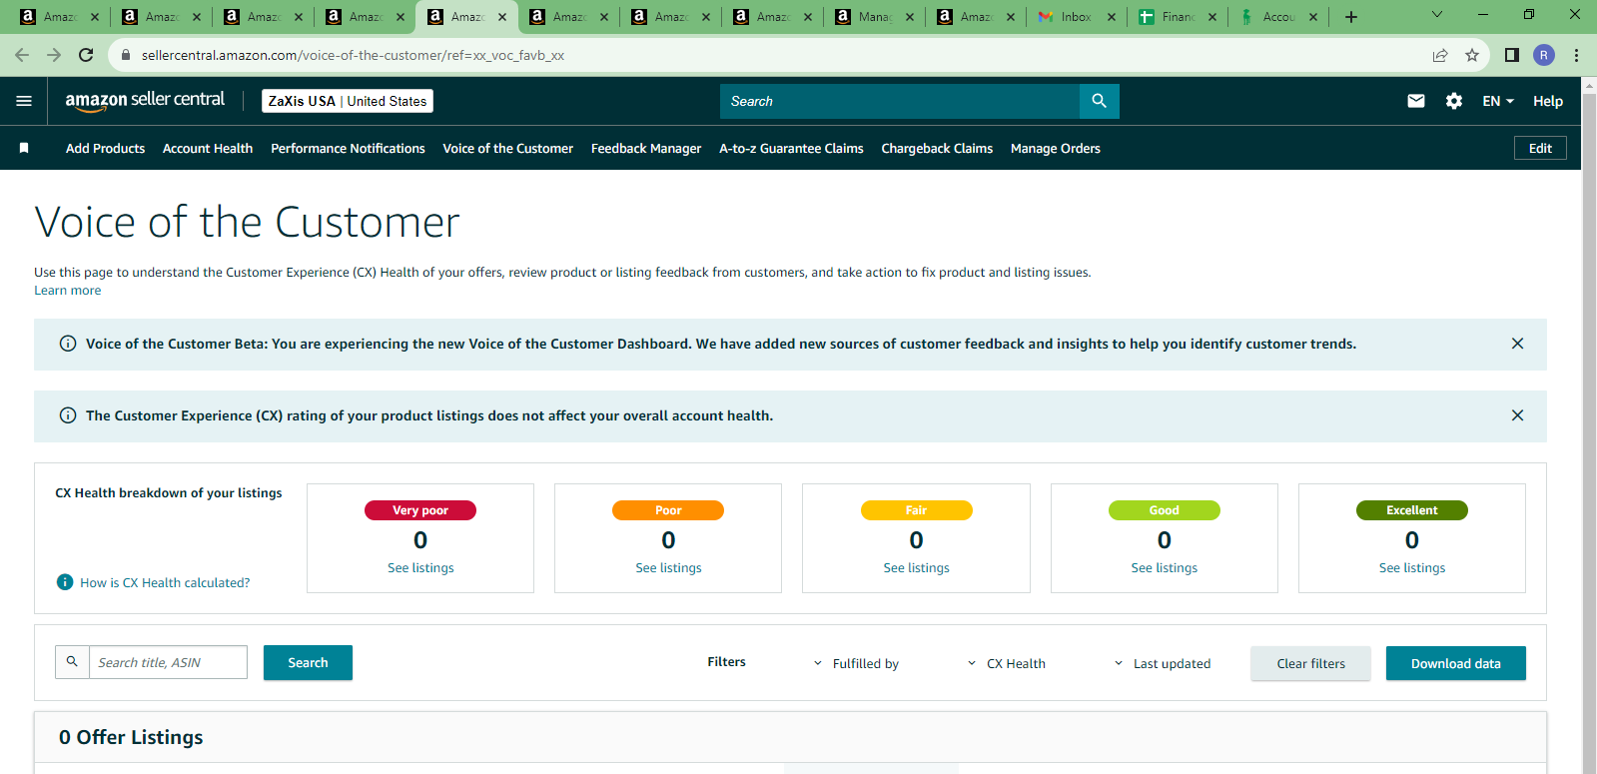Close the Inbox Gmail tab
Image resolution: width=1597 pixels, height=774 pixels.
click(x=1112, y=17)
